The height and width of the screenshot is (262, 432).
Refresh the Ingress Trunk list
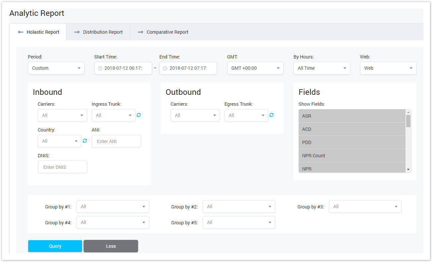(138, 115)
